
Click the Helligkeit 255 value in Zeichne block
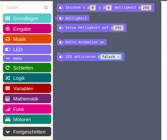146,8
